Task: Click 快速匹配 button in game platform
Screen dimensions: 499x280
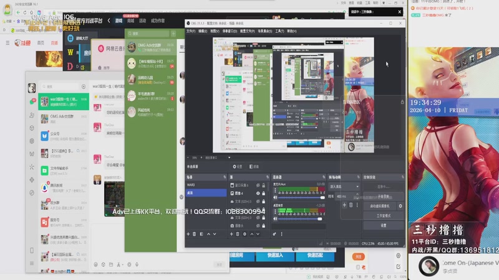Action: [315, 256]
